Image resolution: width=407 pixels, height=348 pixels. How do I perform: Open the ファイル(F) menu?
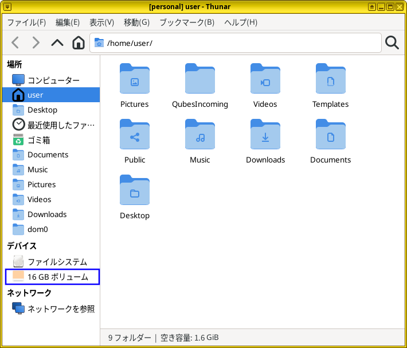click(26, 22)
